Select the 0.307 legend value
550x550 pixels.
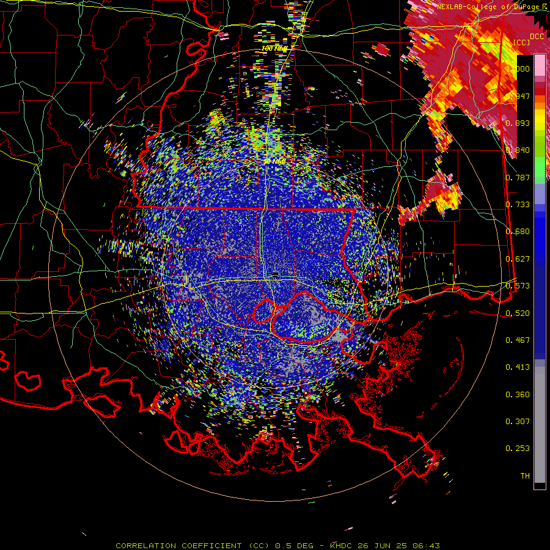[x=518, y=422]
